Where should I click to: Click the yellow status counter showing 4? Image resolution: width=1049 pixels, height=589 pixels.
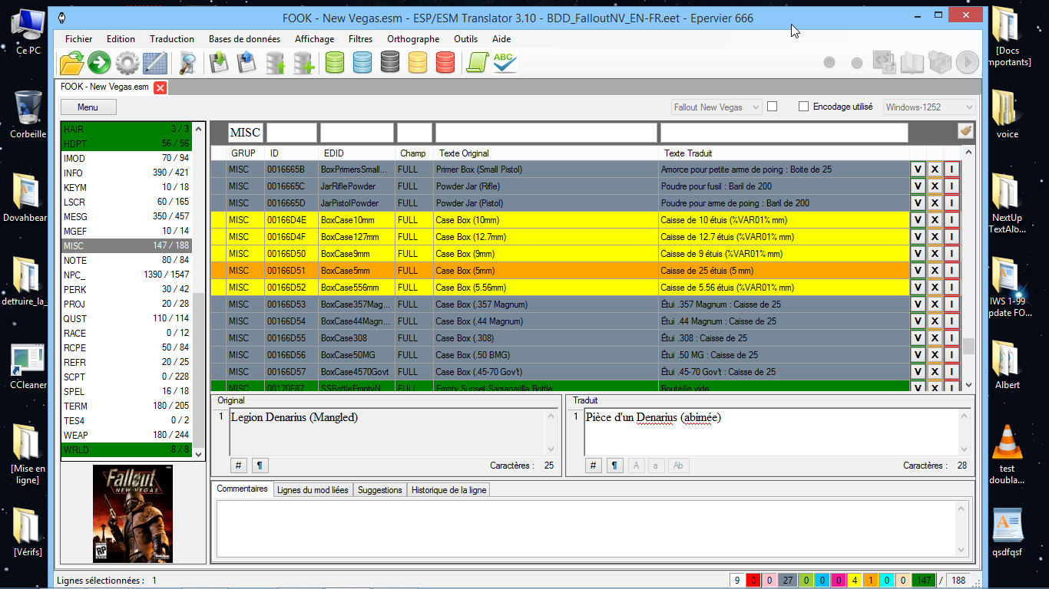(854, 581)
